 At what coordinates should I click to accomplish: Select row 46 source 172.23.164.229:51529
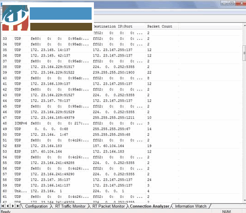[52, 112]
